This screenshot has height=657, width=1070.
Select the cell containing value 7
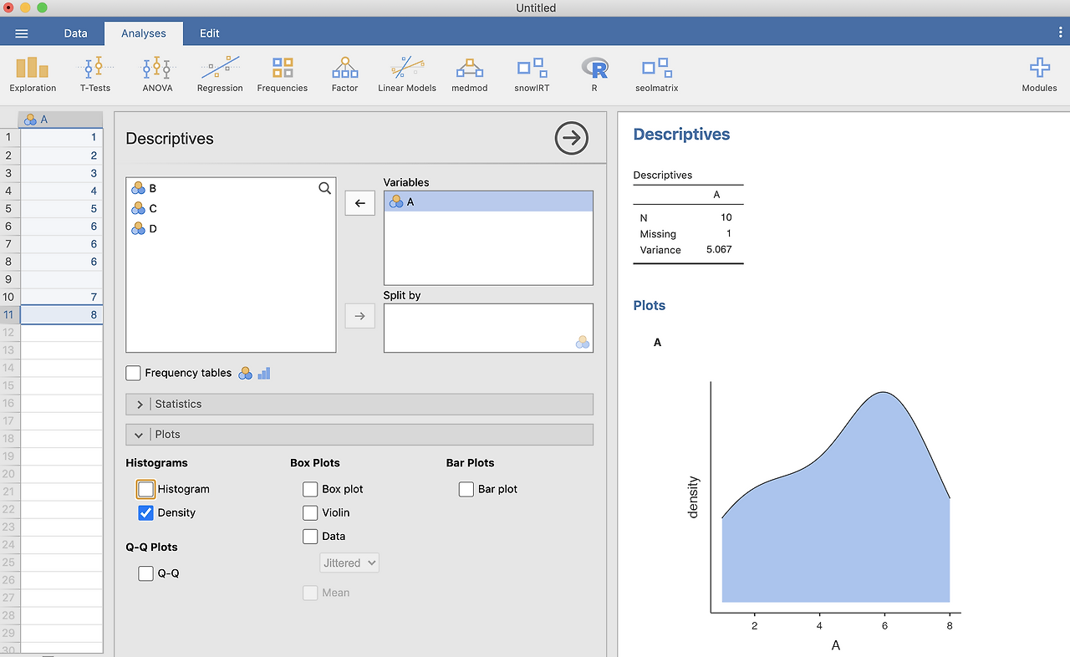click(61, 297)
